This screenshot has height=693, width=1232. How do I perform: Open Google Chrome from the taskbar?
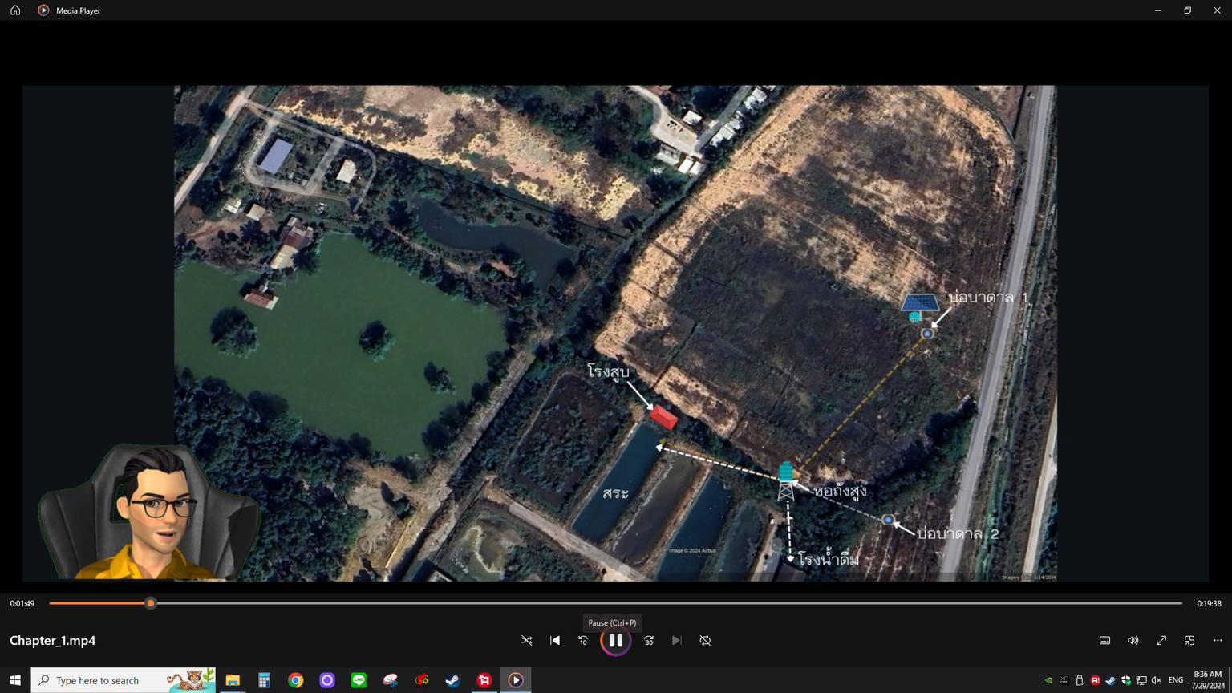[296, 680]
